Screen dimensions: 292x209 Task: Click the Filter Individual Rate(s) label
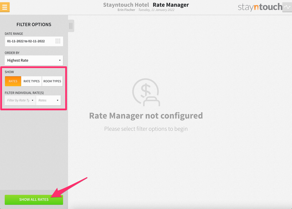click(x=24, y=93)
